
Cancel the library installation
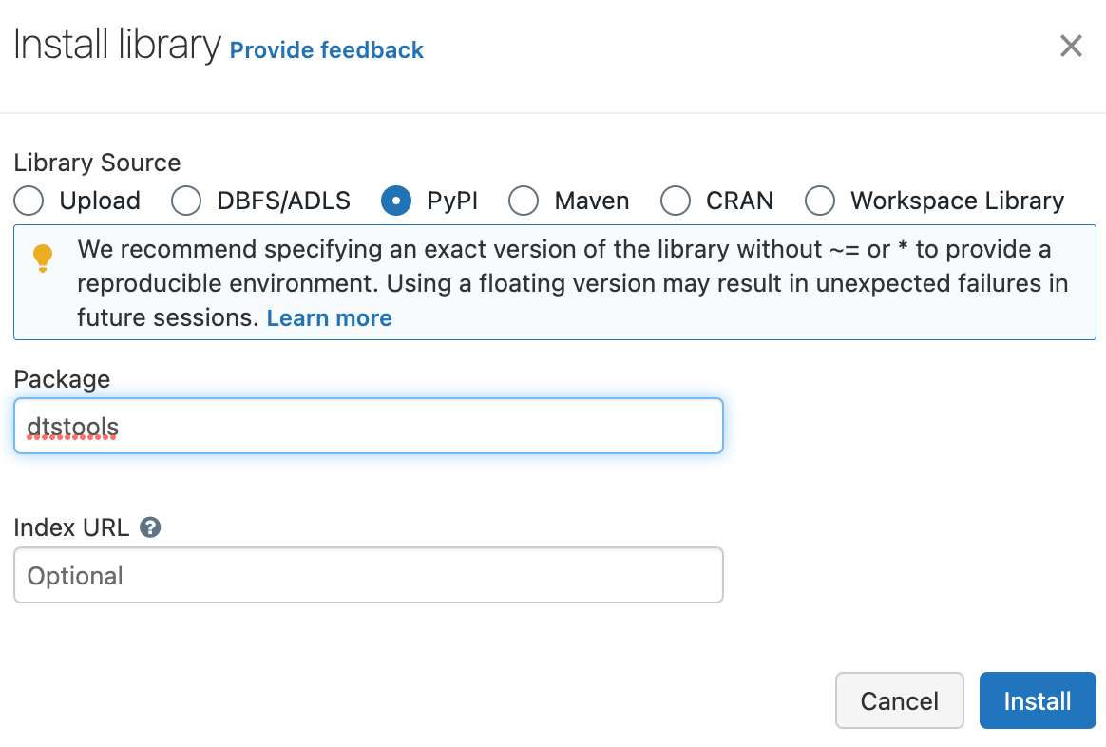[x=899, y=700]
